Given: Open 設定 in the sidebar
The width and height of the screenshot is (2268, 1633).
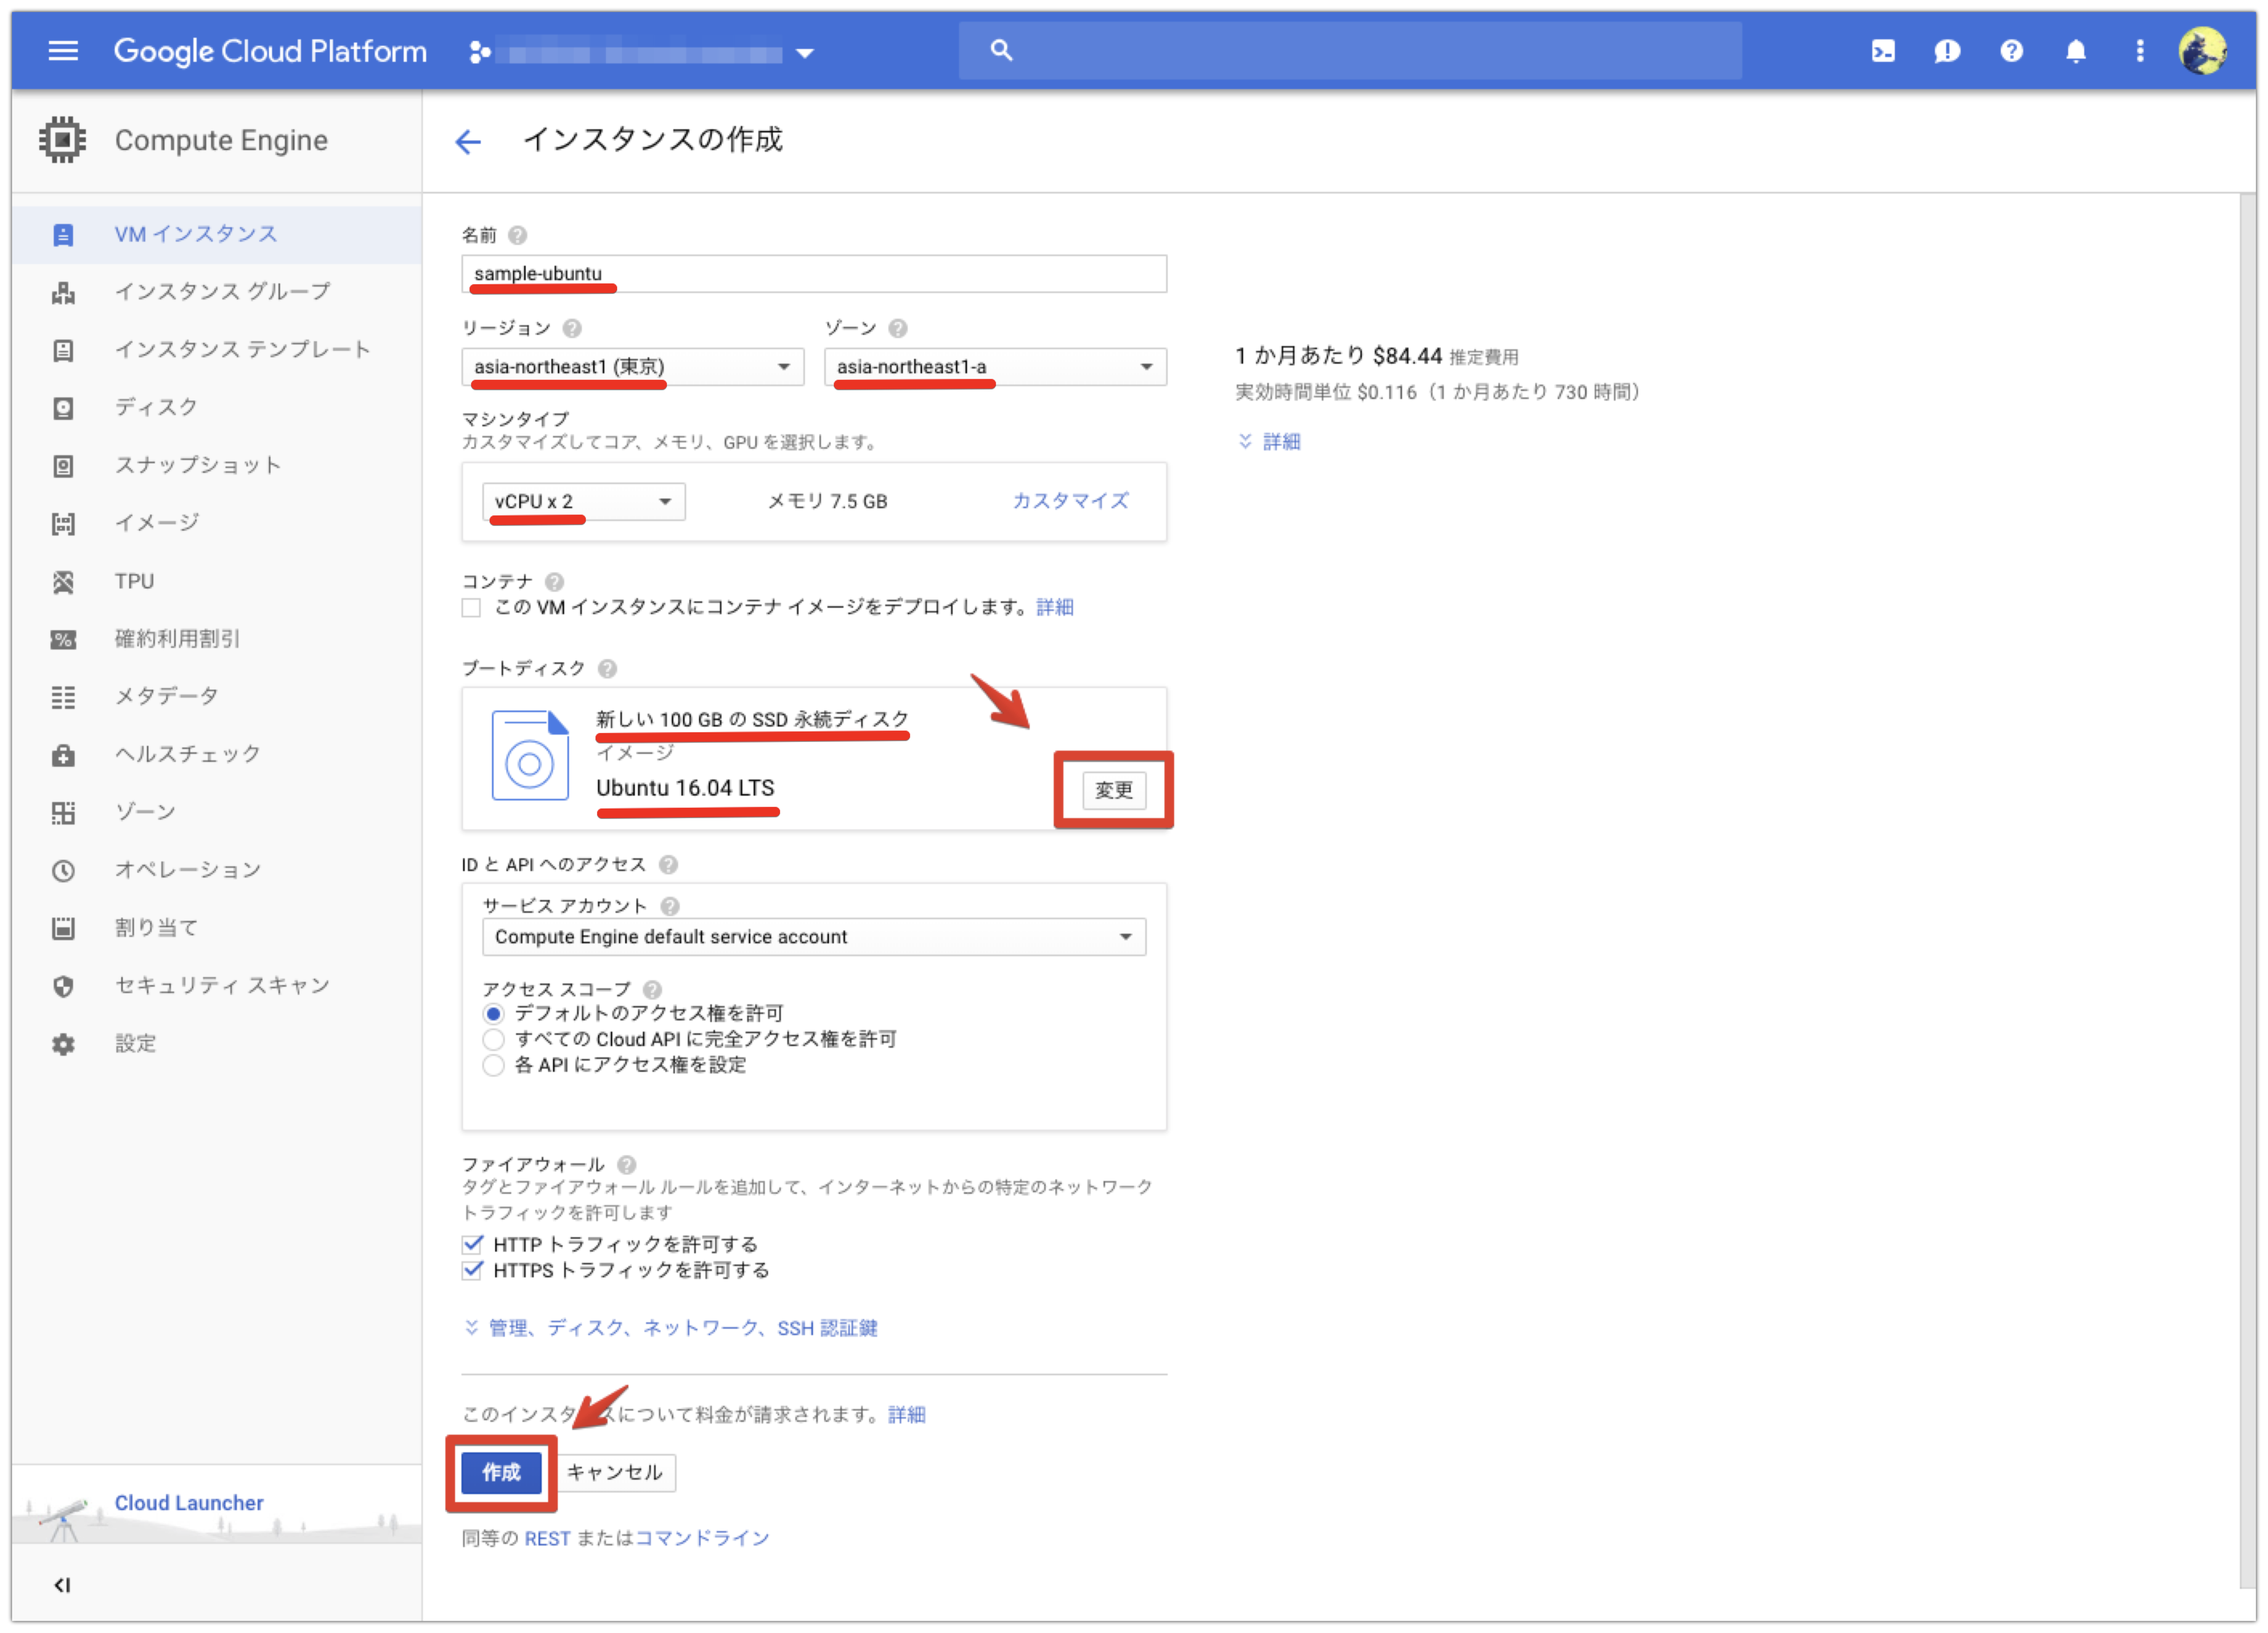Looking at the screenshot, I should coord(216,1044).
